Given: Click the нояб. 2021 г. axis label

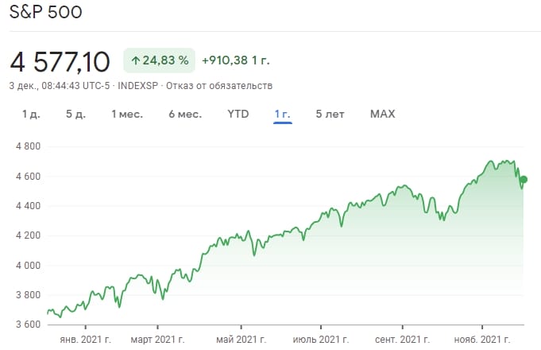Looking at the screenshot, I should pyautogui.click(x=482, y=340).
